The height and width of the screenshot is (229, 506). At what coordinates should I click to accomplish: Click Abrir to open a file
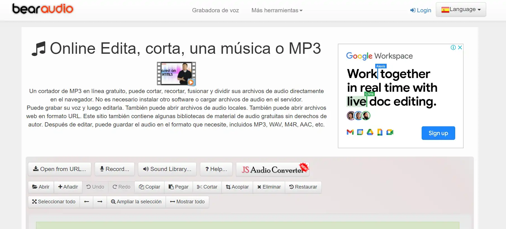pyautogui.click(x=41, y=187)
